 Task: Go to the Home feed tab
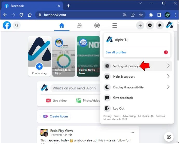(x=62, y=25)
